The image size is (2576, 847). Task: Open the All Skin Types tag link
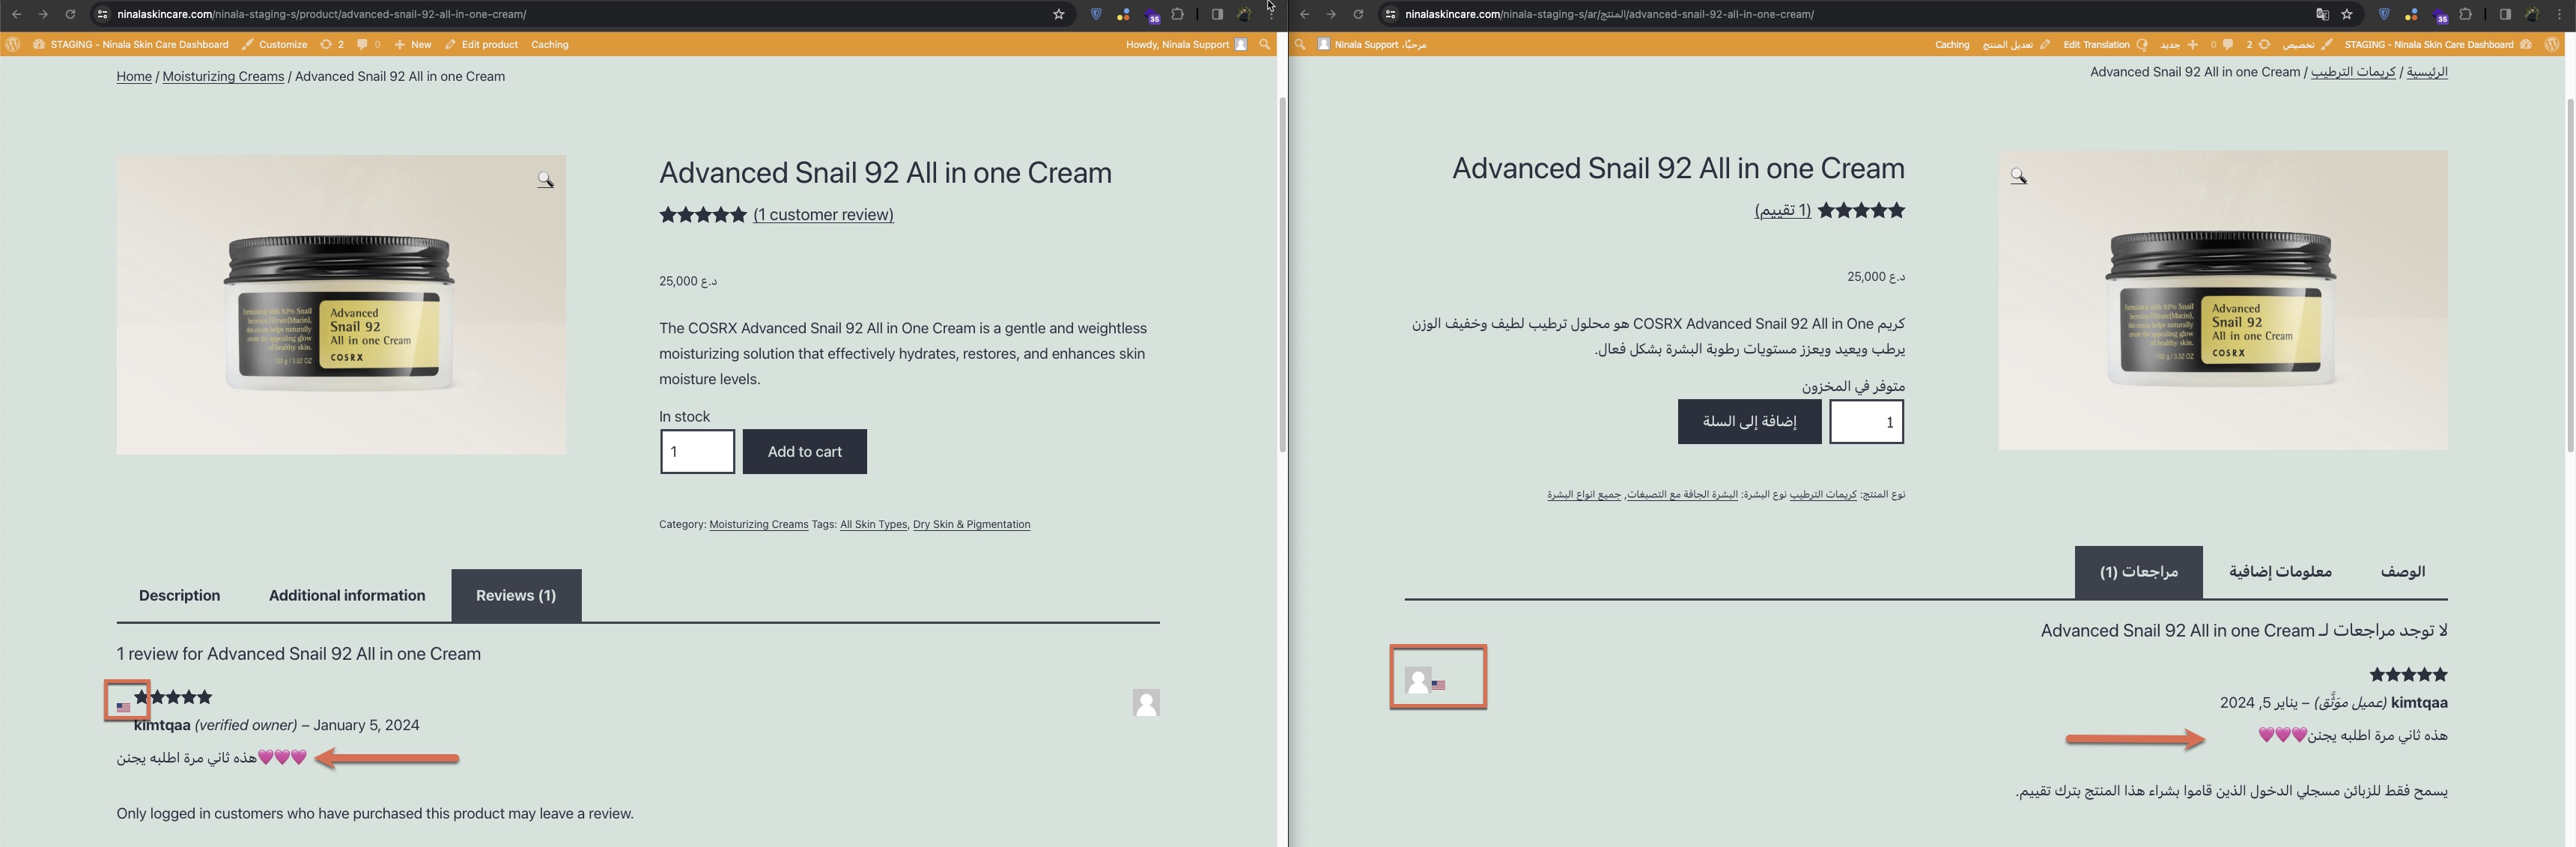click(873, 524)
